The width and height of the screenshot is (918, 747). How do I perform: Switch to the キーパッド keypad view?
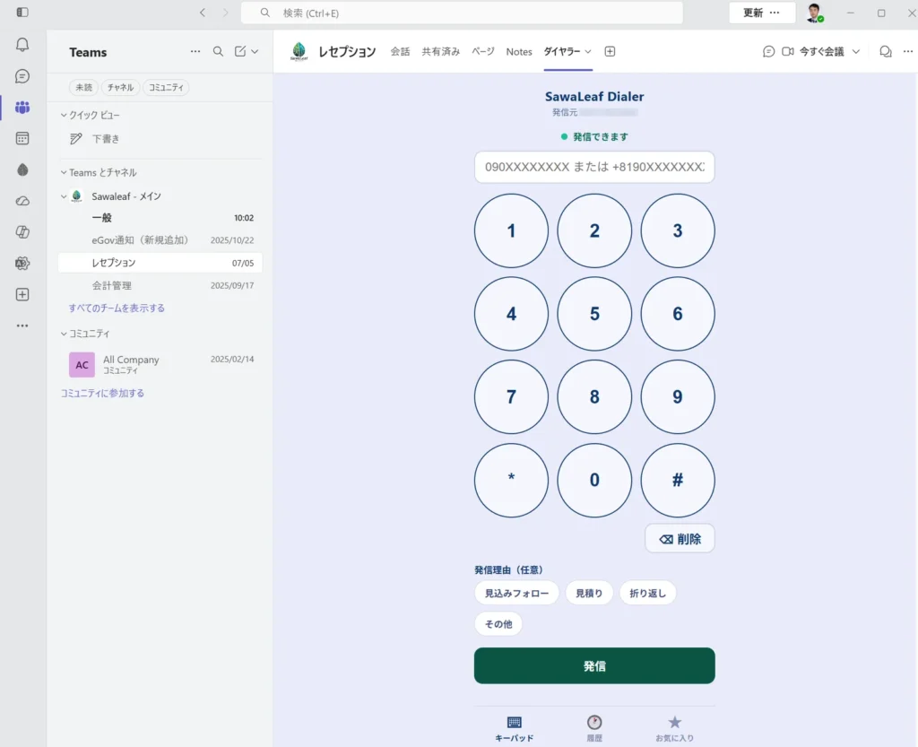click(514, 728)
